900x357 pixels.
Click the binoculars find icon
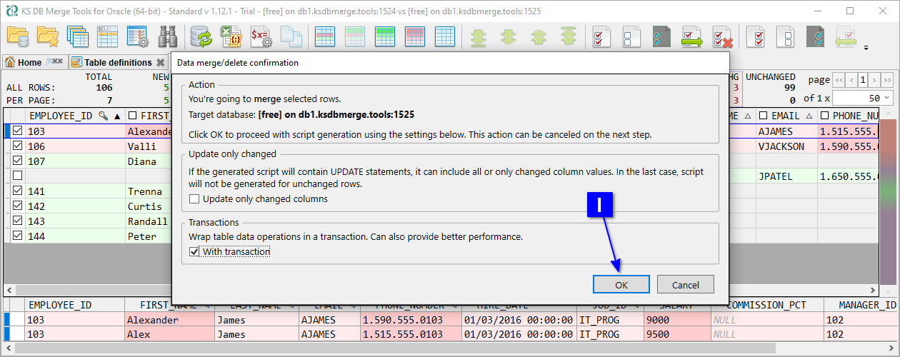pyautogui.click(x=168, y=36)
